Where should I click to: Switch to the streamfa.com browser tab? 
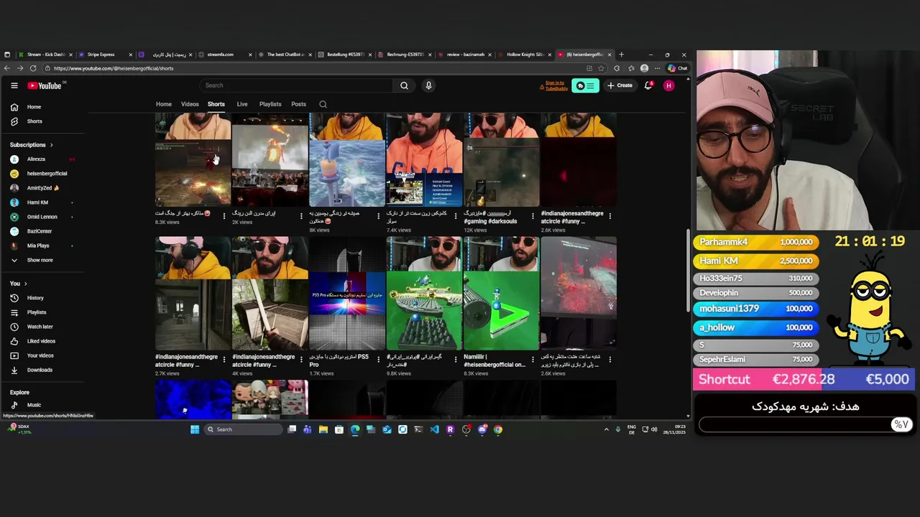click(225, 55)
